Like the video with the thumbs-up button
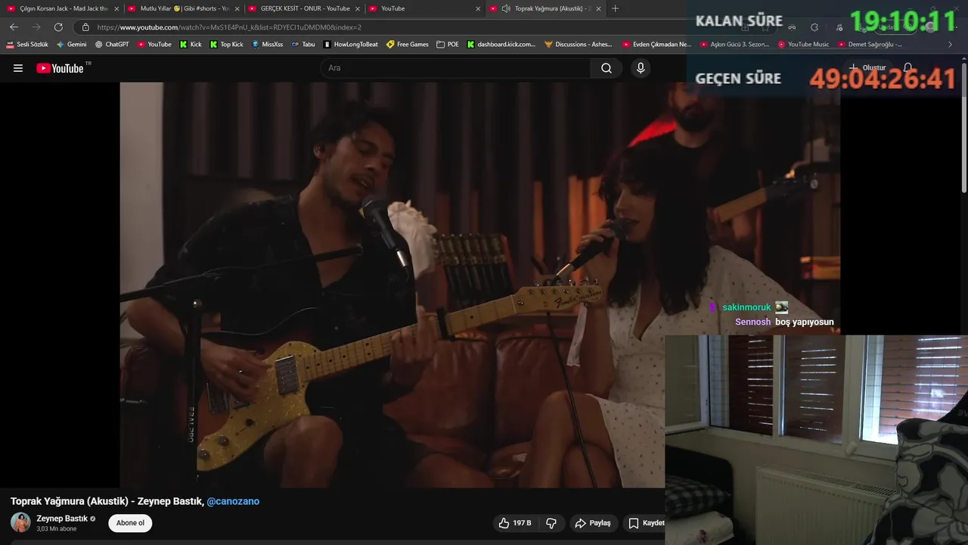This screenshot has width=968, height=545. (514, 523)
